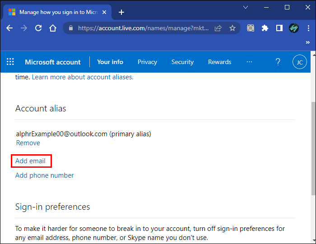The image size is (316, 244).
Task: Click the browser back arrow
Action: (x=9, y=28)
